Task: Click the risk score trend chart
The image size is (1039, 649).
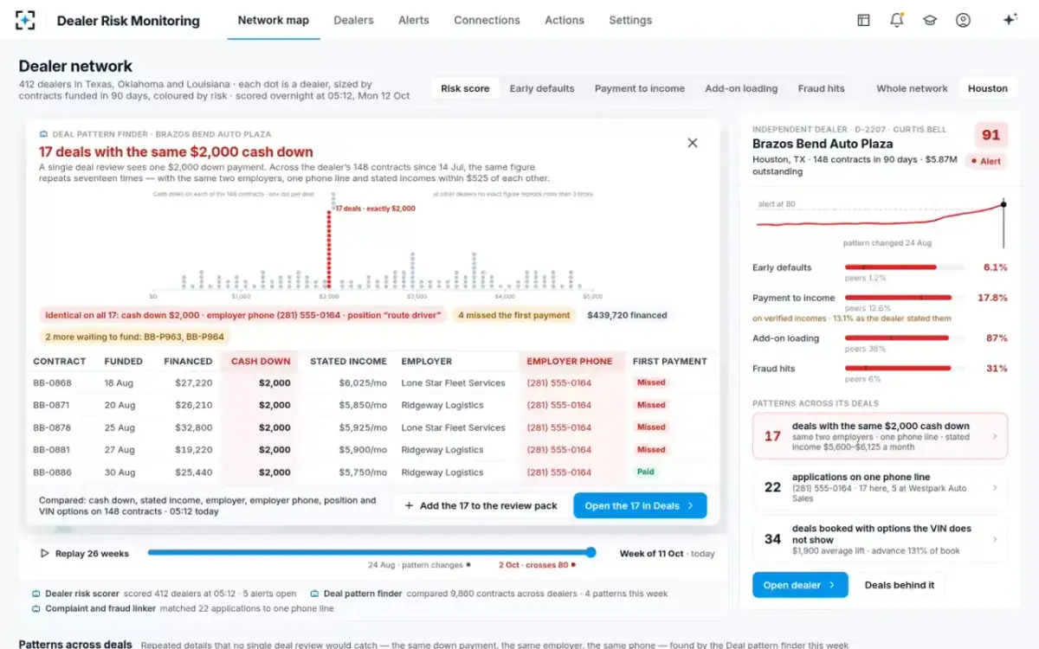Action: click(x=881, y=223)
